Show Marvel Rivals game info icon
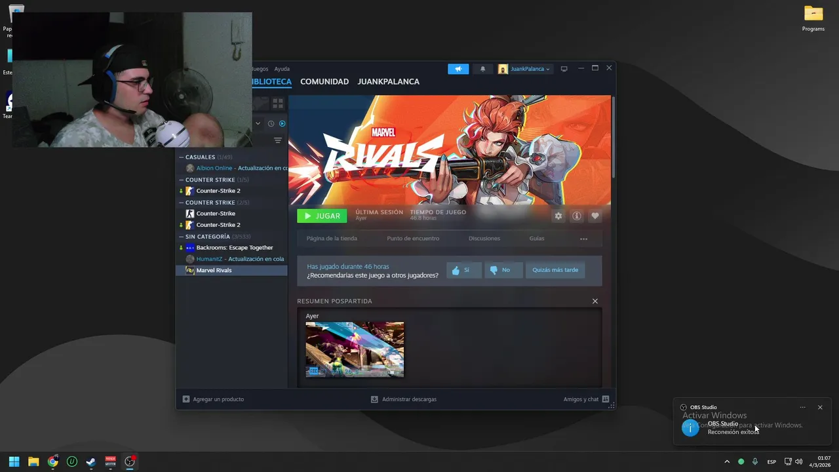The width and height of the screenshot is (839, 472). pos(577,216)
